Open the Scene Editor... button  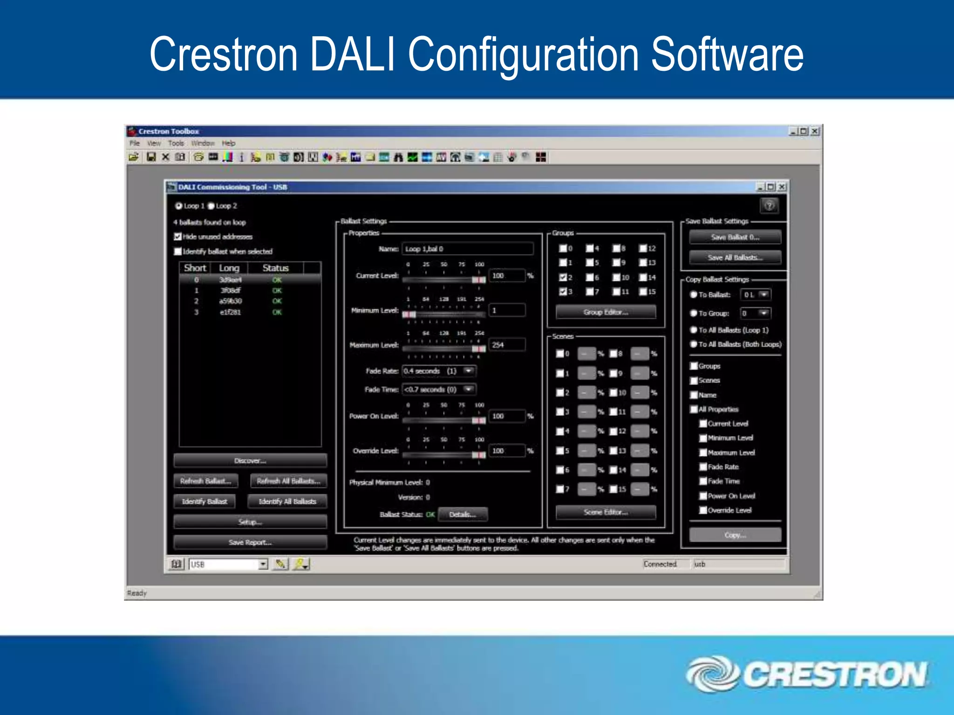tap(606, 512)
